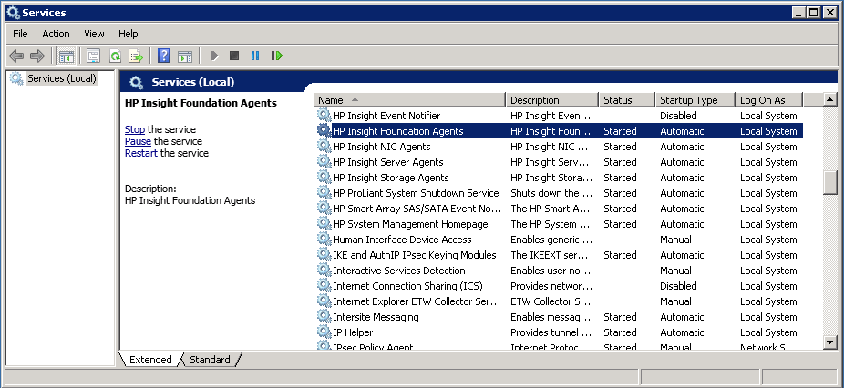Open the Help toolbar icon

pos(164,56)
